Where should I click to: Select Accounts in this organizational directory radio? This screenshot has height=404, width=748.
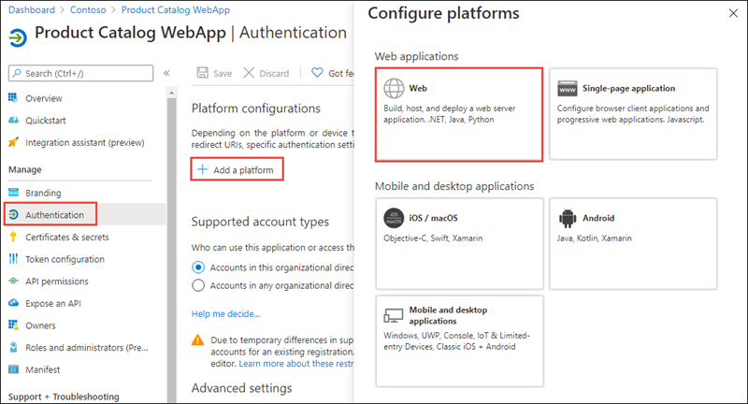(x=198, y=267)
